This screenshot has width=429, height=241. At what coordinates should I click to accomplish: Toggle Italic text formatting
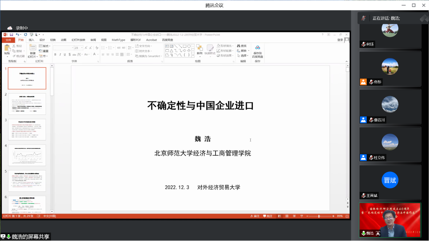pos(60,55)
